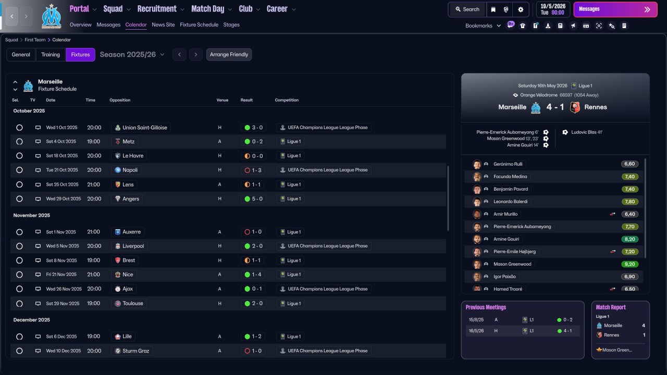The height and width of the screenshot is (375, 667).
Task: Select the radio button for the Auxerre fixture
Action: [19, 232]
